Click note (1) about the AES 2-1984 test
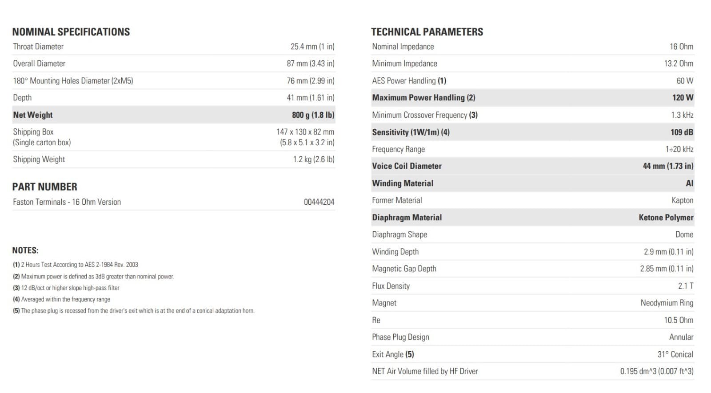Image resolution: width=711 pixels, height=393 pixels. coord(76,265)
